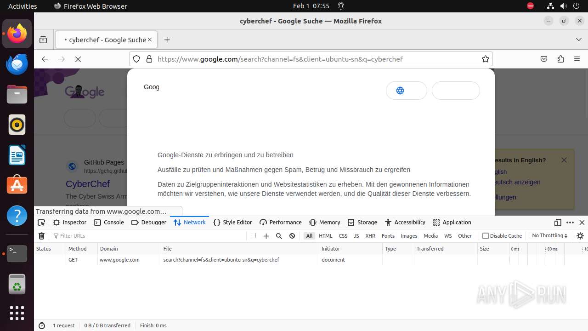This screenshot has width=588, height=331.
Task: Open the Files manager dock icon
Action: [x=17, y=94]
